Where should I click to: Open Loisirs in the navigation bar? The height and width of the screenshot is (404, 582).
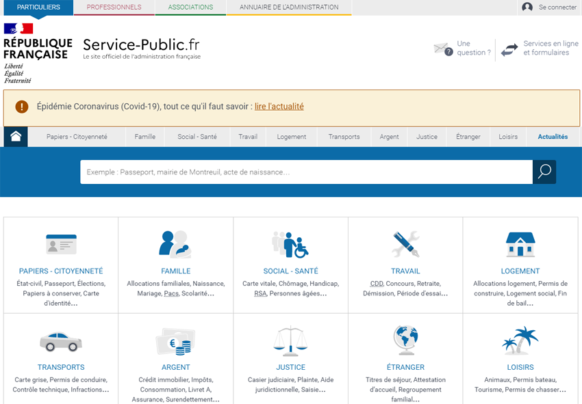pos(508,137)
